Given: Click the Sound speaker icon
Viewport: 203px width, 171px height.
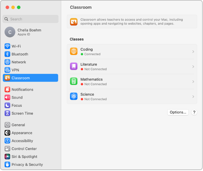Looking at the screenshot, I should (x=7, y=97).
